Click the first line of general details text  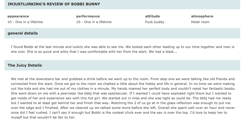(x=123, y=47)
